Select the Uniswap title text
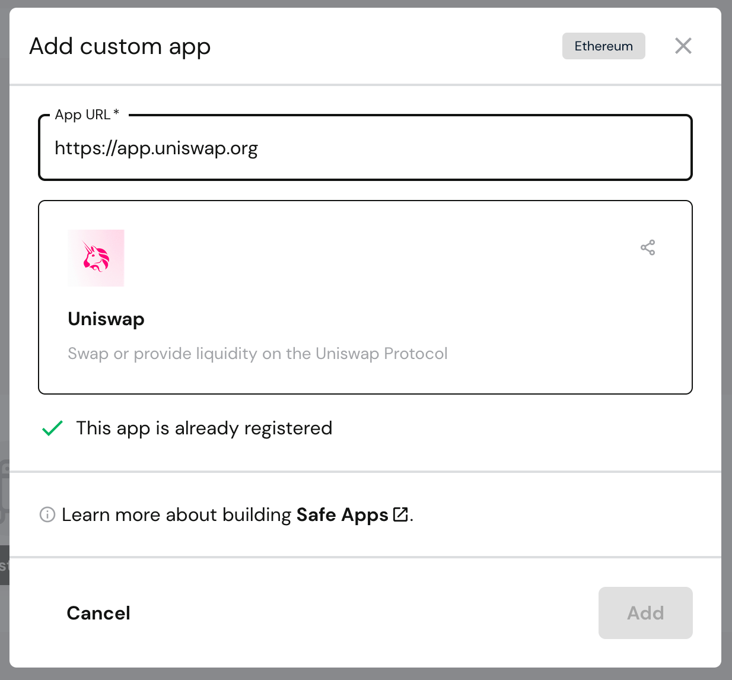This screenshot has width=732, height=680. click(106, 319)
